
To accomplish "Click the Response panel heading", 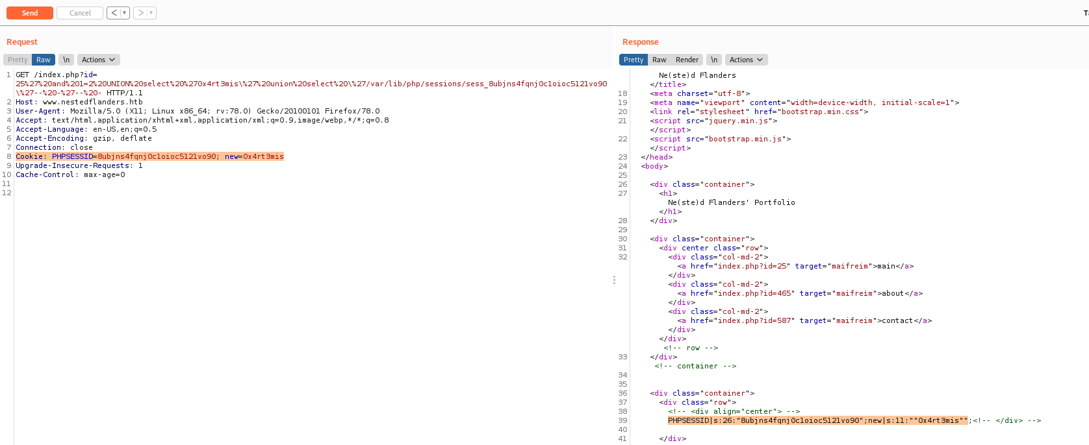I will [641, 42].
